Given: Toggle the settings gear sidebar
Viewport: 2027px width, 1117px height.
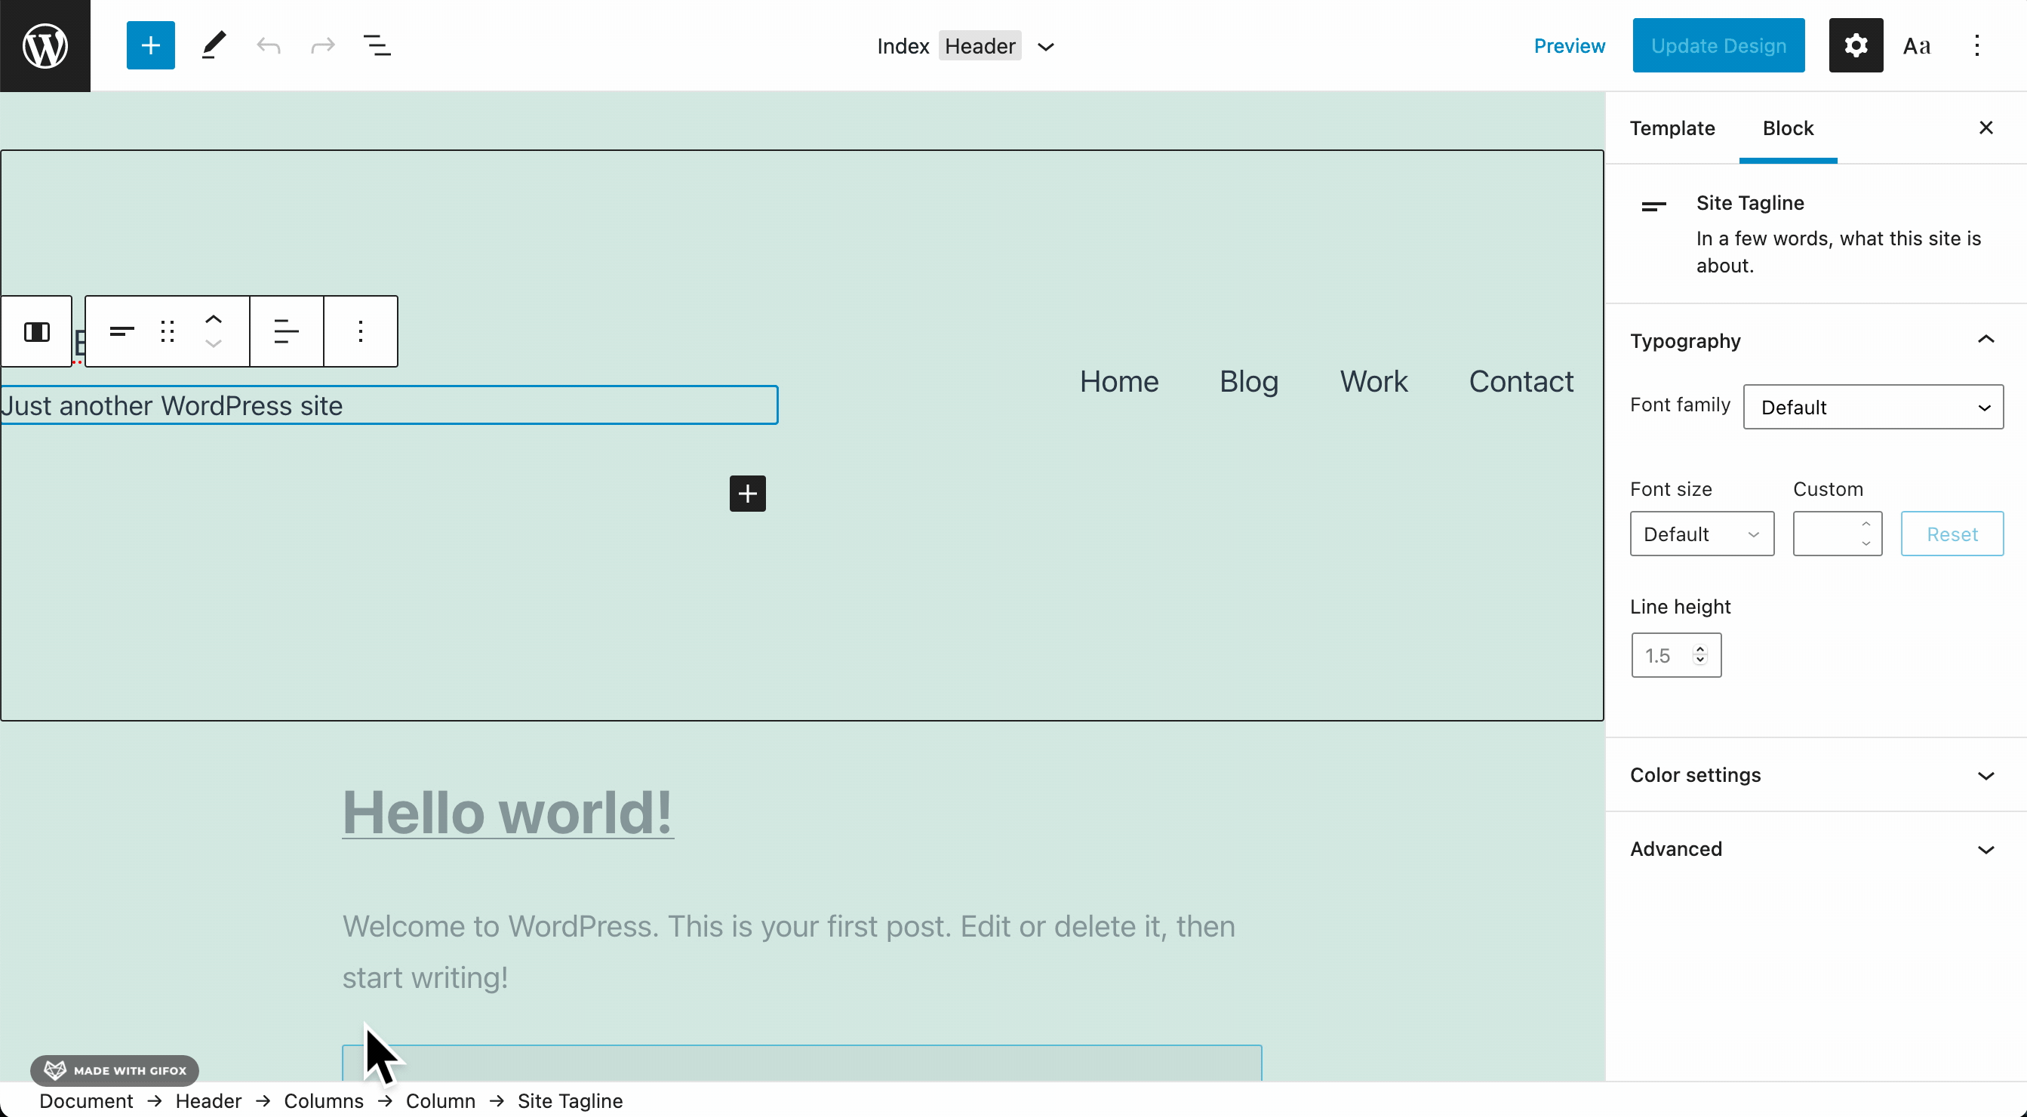Looking at the screenshot, I should (1856, 45).
